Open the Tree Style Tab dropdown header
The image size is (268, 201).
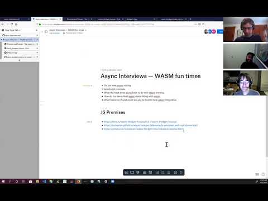click(x=12, y=30)
